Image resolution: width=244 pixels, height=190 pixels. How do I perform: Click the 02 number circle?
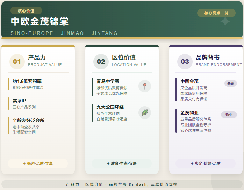[x=101, y=62]
